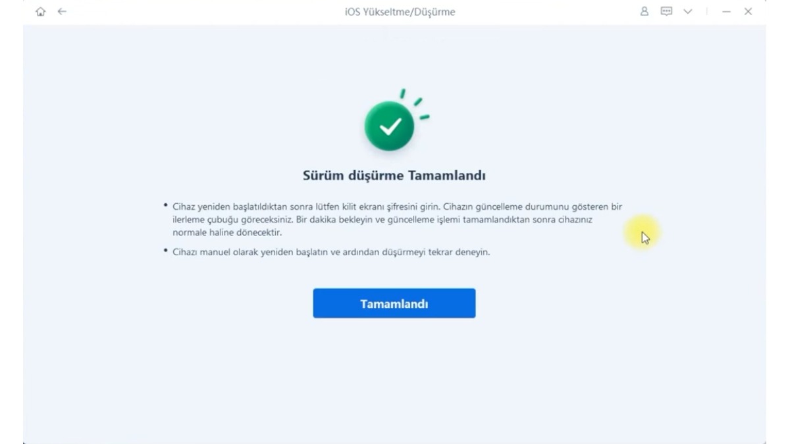Click the blue Tamamlandı button

click(394, 303)
